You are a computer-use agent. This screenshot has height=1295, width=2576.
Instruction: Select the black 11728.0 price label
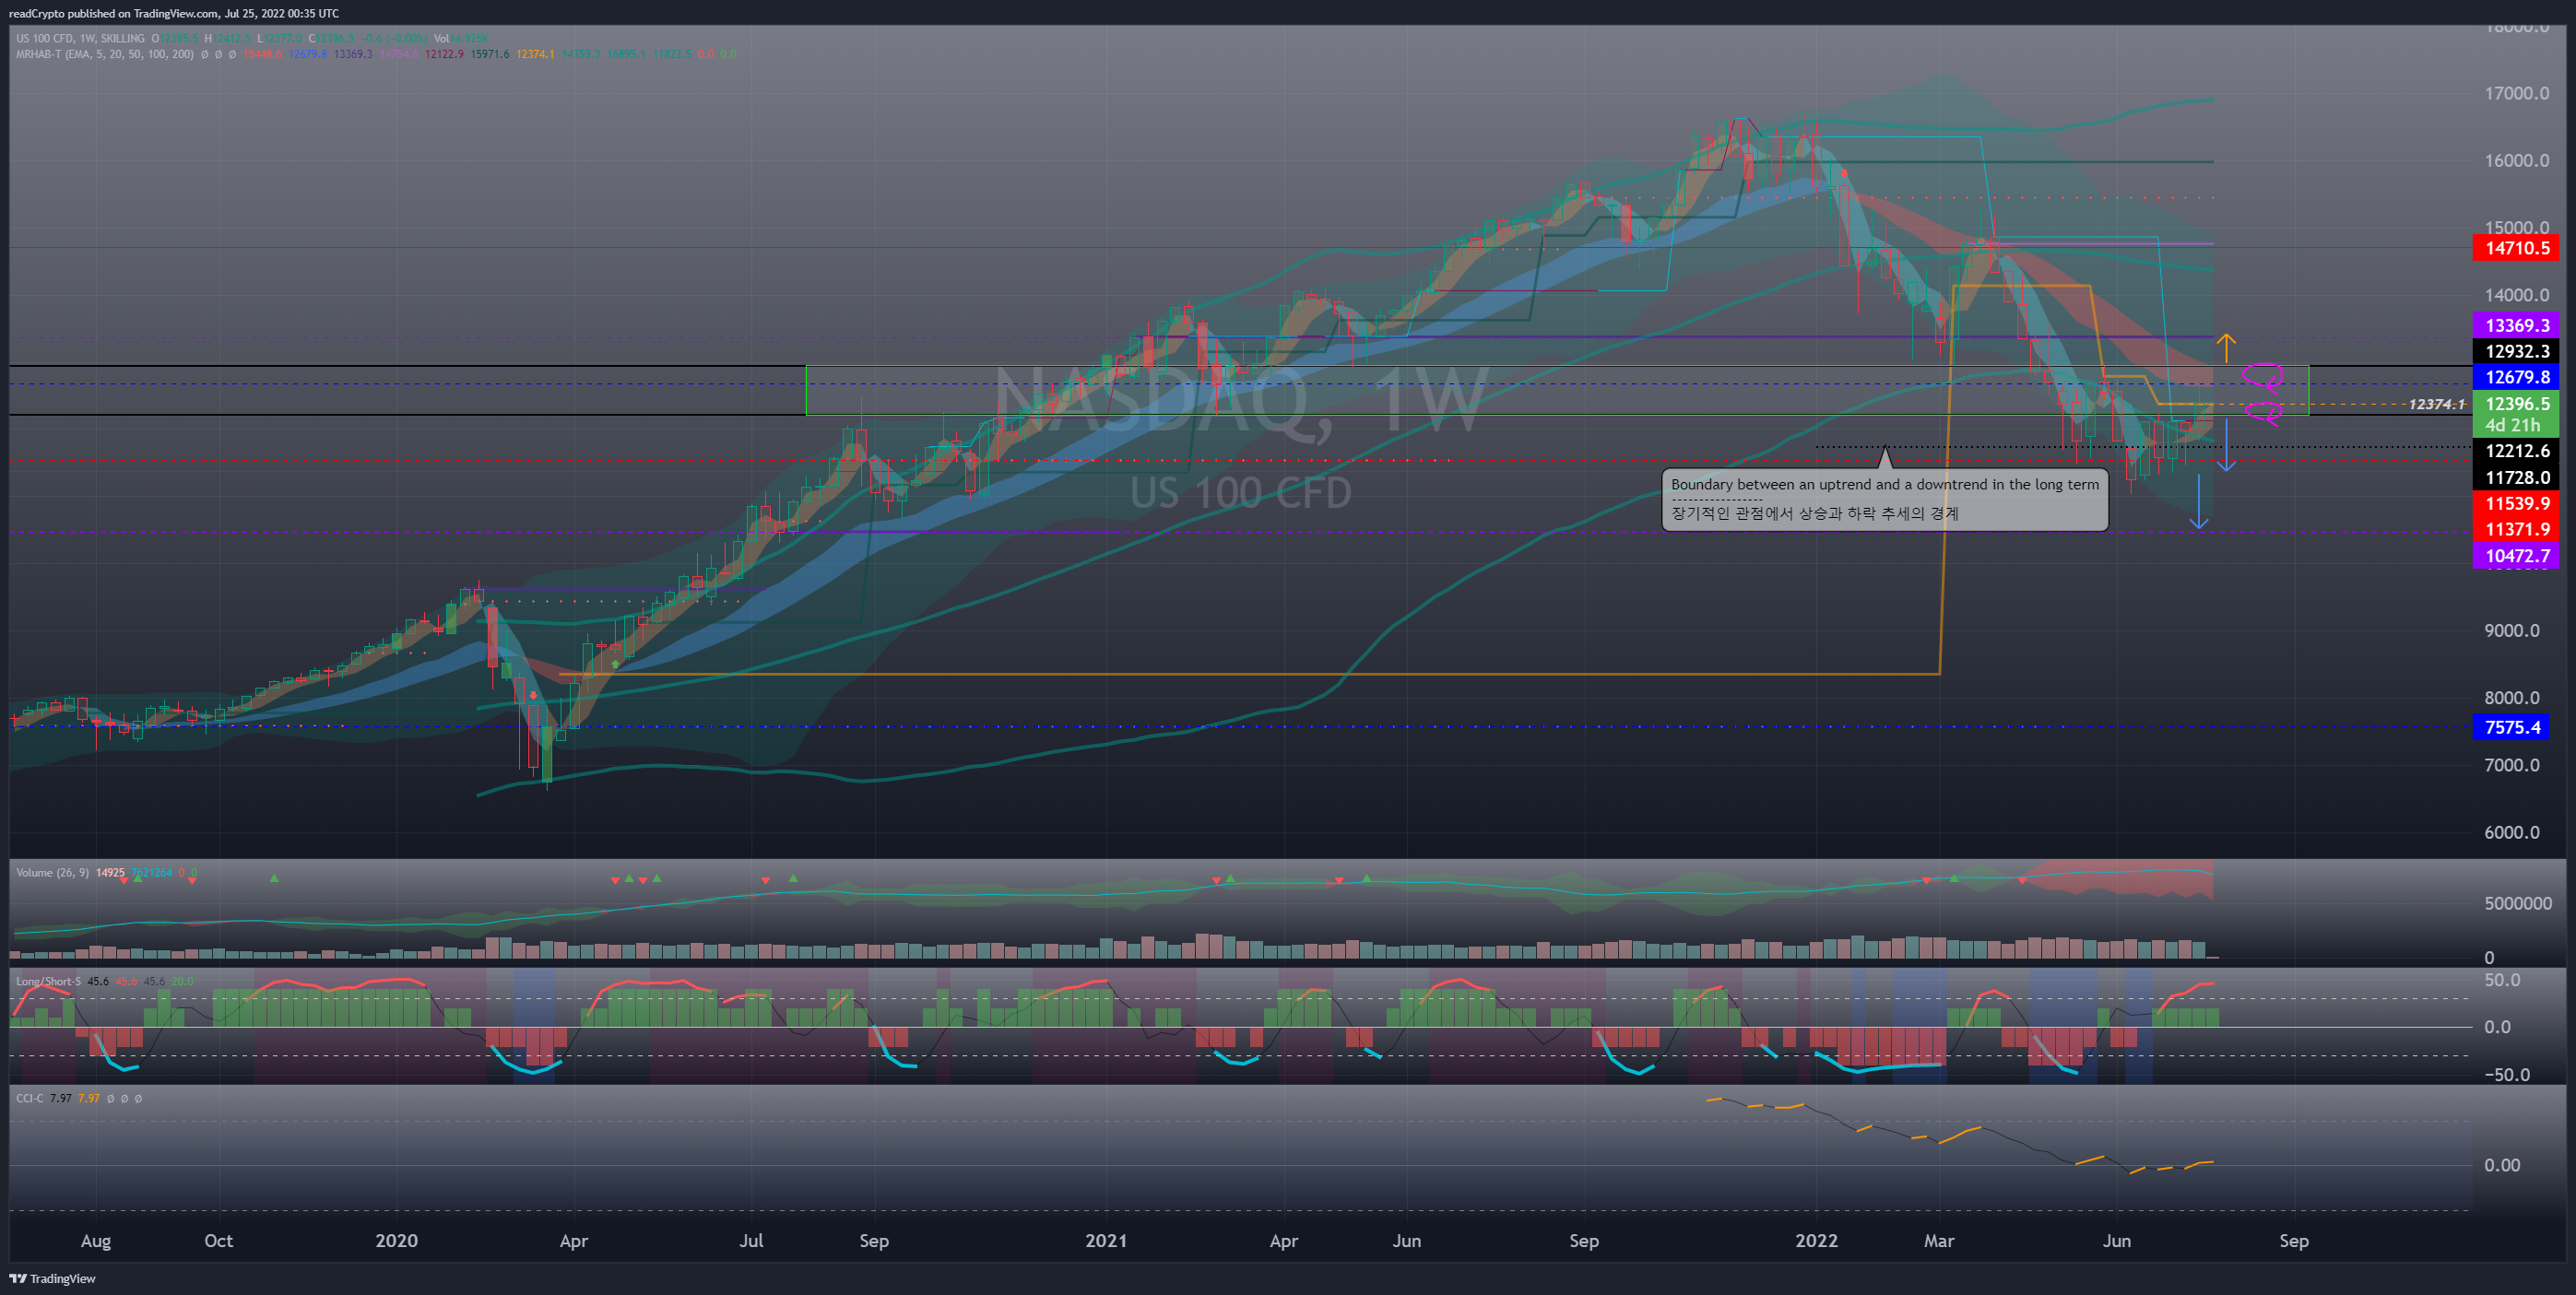point(2516,478)
